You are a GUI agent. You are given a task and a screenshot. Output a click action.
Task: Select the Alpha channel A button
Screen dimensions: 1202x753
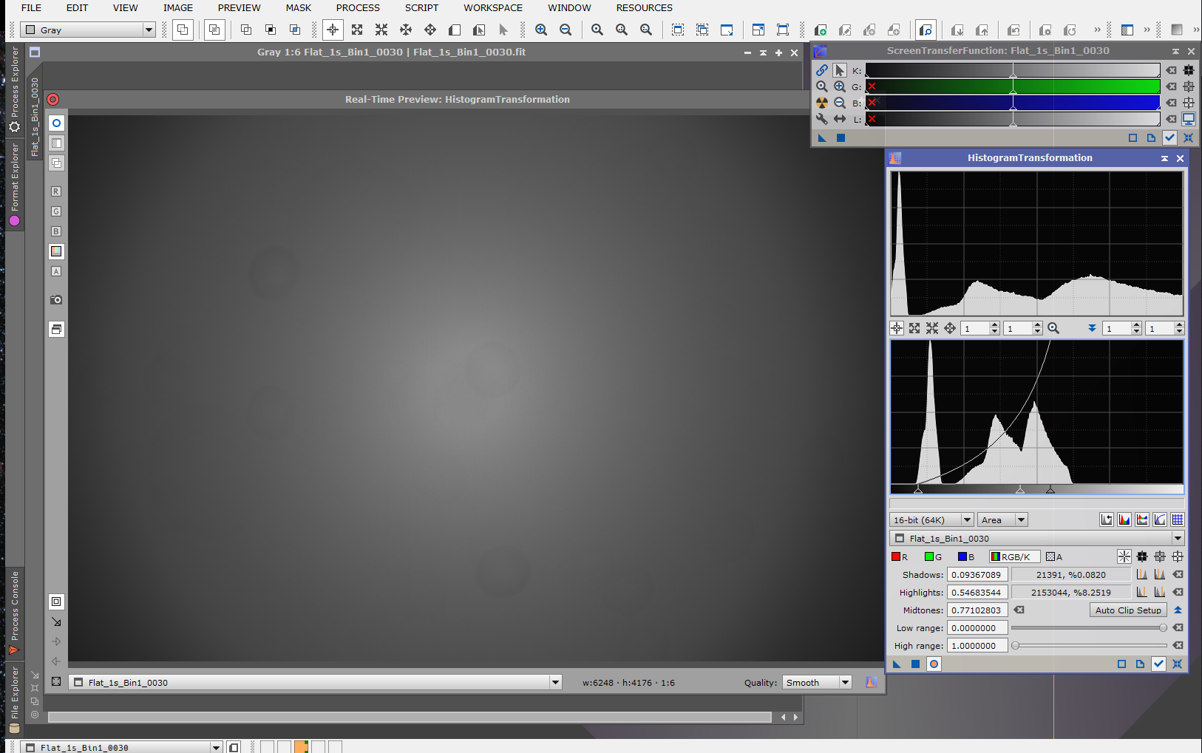click(1054, 556)
